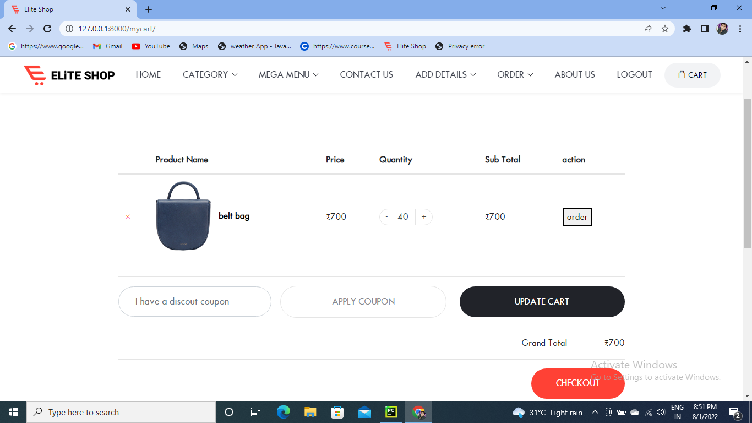
Task: Open weather widget showing 31°C Light rain
Action: tap(547, 413)
